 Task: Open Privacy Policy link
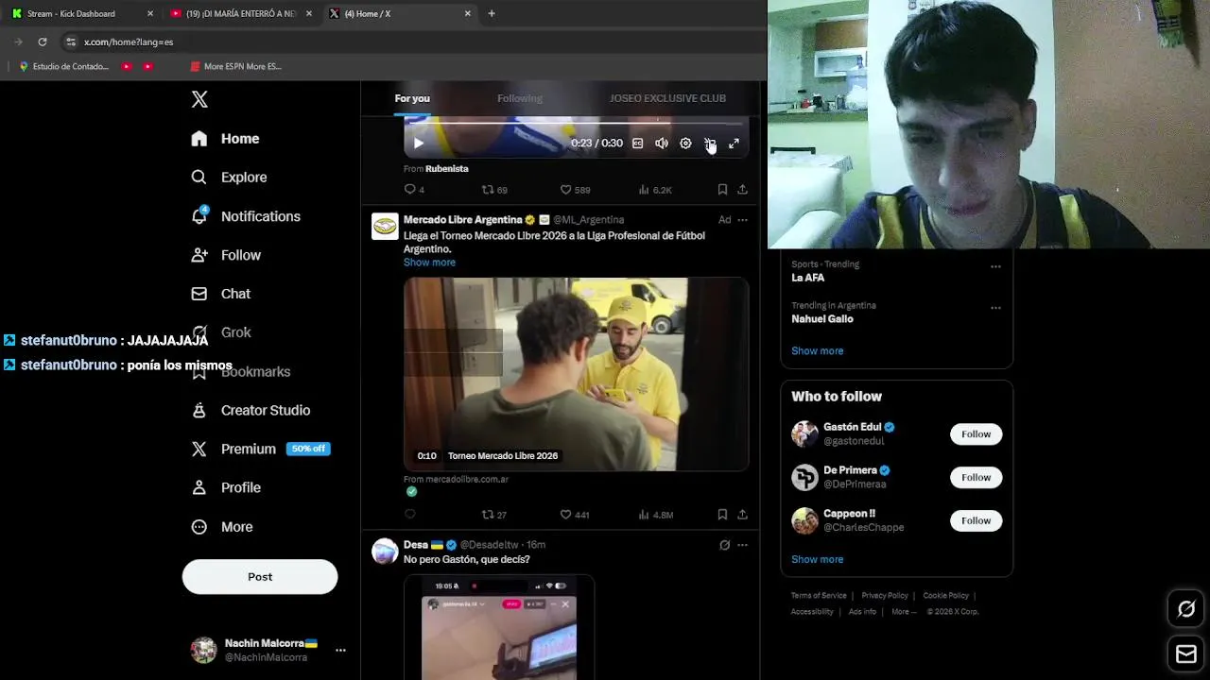coord(885,596)
